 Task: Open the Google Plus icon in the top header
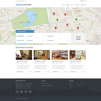(x=84, y=1)
